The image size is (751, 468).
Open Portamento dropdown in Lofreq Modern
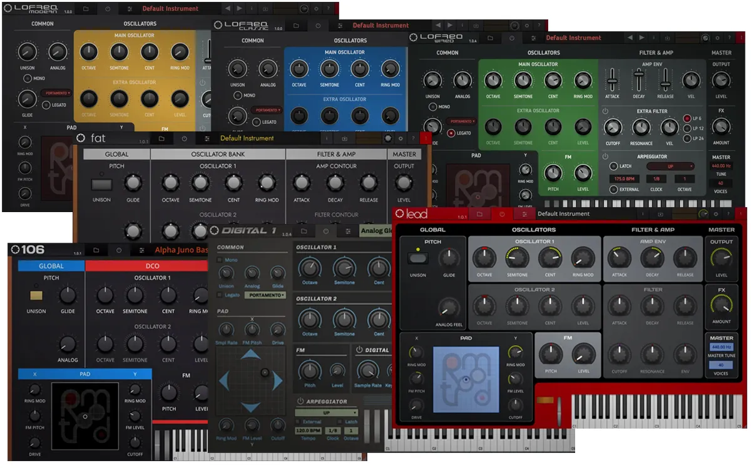[57, 93]
